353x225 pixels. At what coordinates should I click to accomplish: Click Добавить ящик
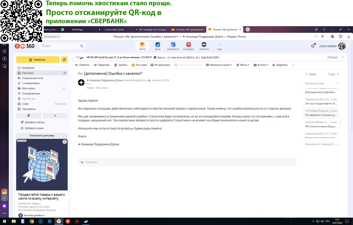(x=32, y=128)
